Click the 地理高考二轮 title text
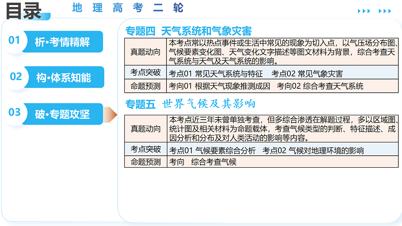 click(128, 7)
